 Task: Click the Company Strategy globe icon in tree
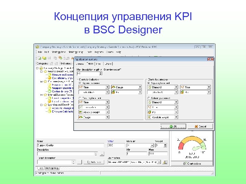point(41,68)
